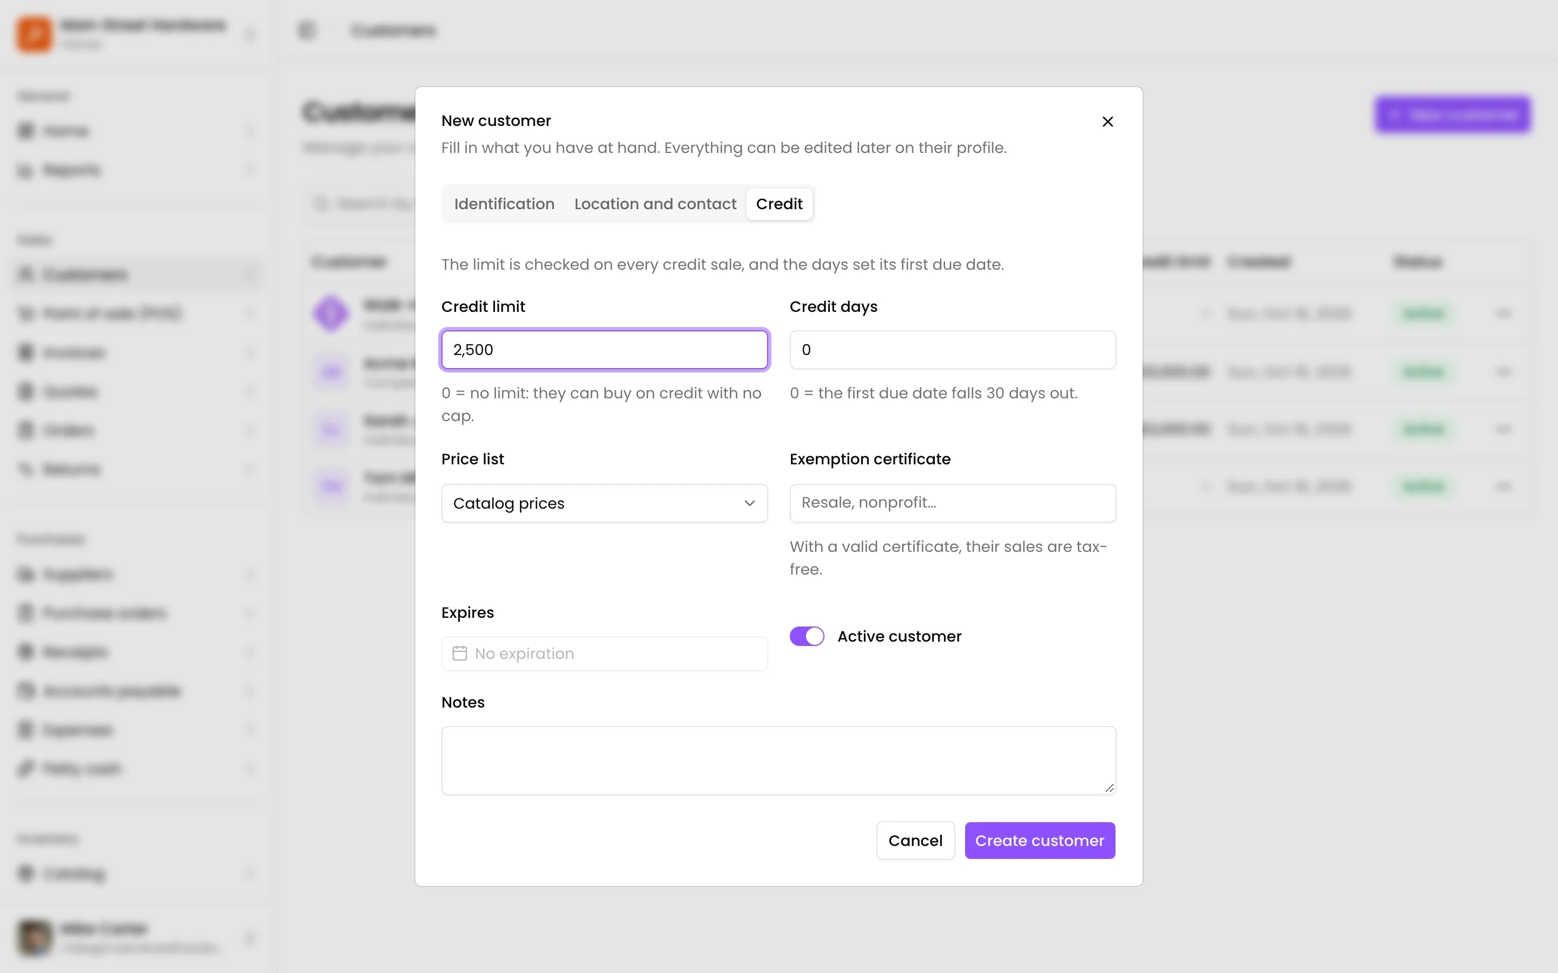This screenshot has width=1558, height=973.
Task: Click the Credit days input
Action: (952, 349)
